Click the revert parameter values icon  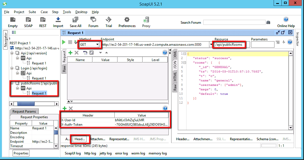(x=92, y=53)
